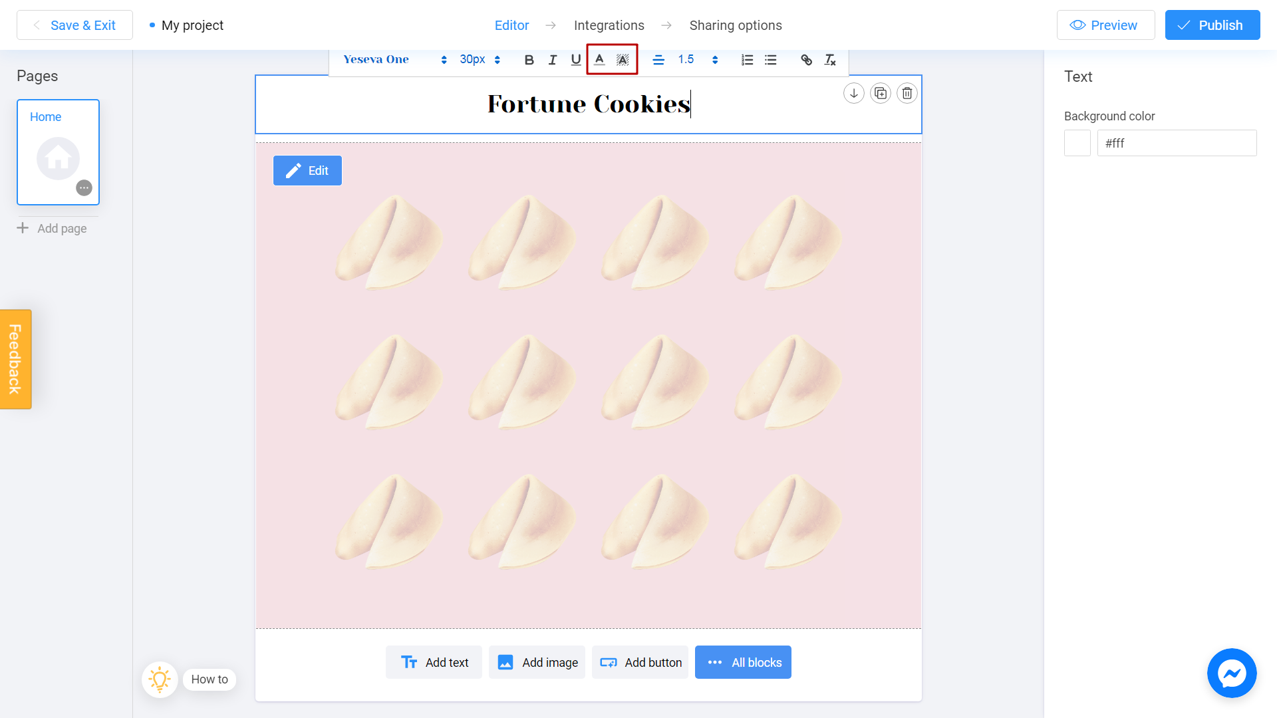Screen dimensions: 1277x718
Task: Click the Italic formatting icon
Action: 551,60
